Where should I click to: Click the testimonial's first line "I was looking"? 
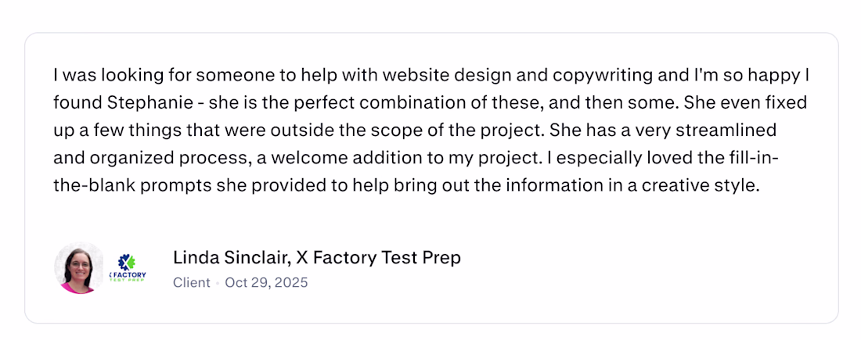[98, 76]
